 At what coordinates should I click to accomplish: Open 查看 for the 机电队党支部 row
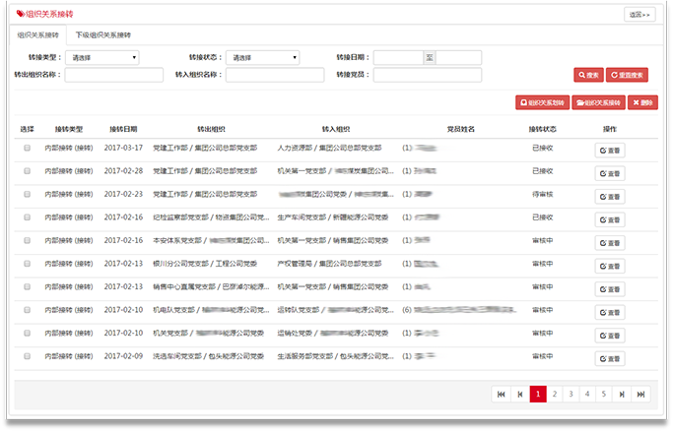click(x=610, y=312)
